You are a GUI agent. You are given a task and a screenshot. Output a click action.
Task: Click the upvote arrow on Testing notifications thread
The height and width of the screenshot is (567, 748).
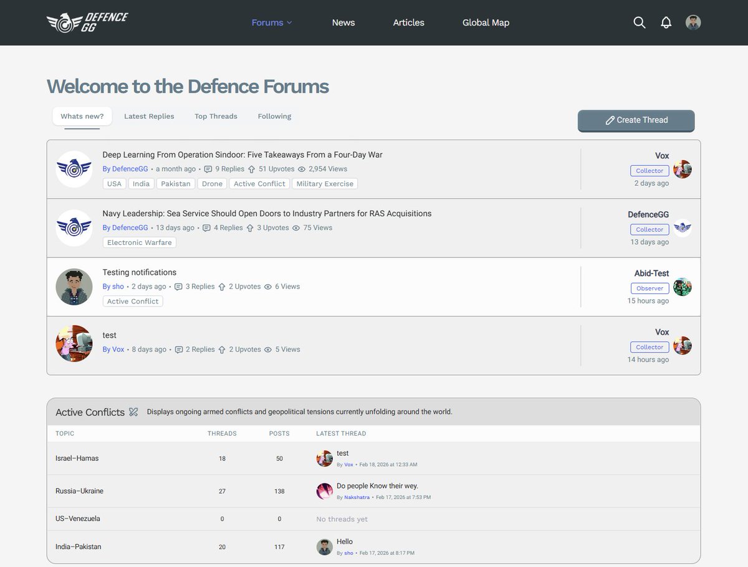(x=222, y=287)
